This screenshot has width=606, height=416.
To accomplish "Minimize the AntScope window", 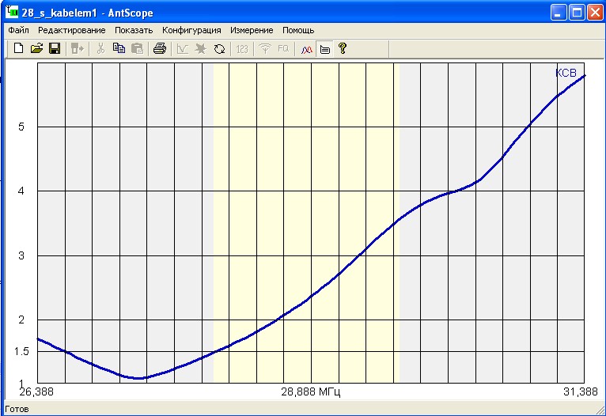I will (559, 12).
